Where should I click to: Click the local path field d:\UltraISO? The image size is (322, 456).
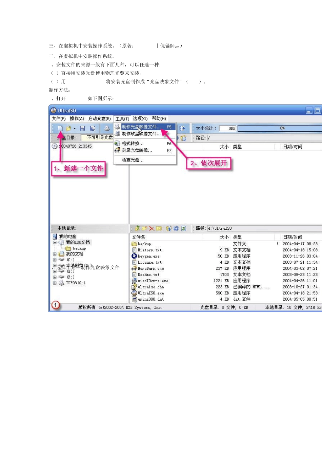264,228
